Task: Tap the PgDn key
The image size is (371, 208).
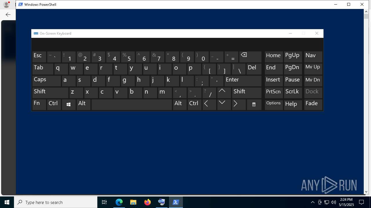Action: (293, 69)
